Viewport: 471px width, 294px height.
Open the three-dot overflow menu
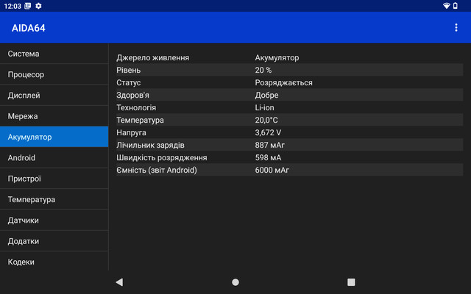(x=456, y=28)
